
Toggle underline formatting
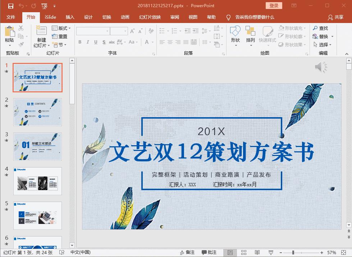[x=95, y=42]
